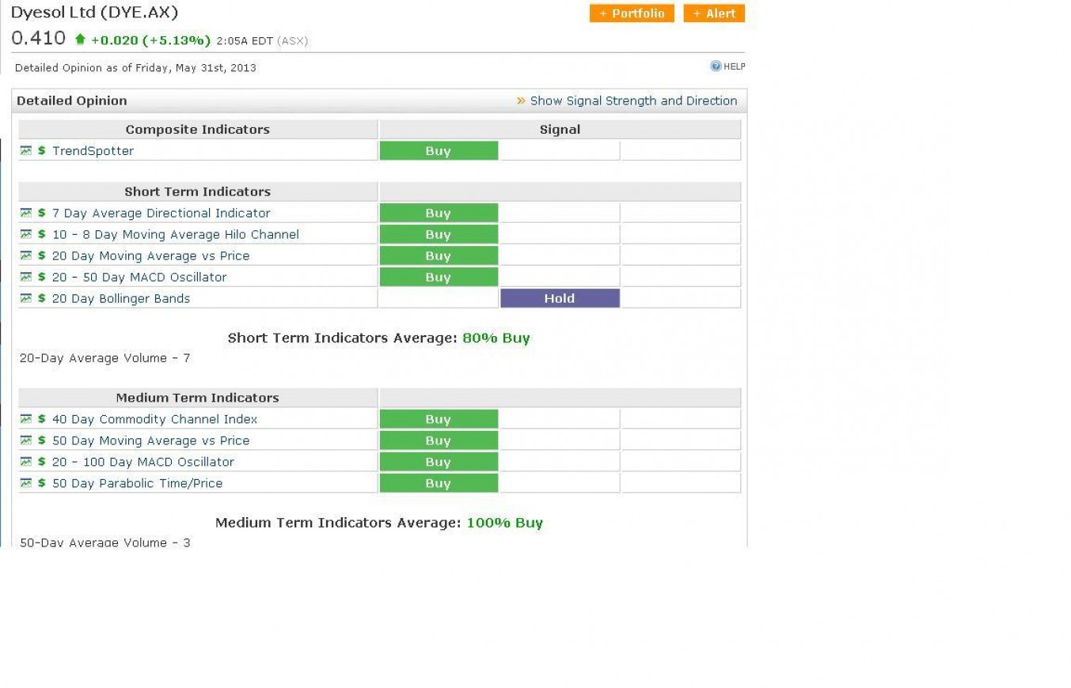This screenshot has width=1071, height=688.
Task: Open 50 Day Parabolic Time/Price link
Action: pyautogui.click(x=137, y=484)
